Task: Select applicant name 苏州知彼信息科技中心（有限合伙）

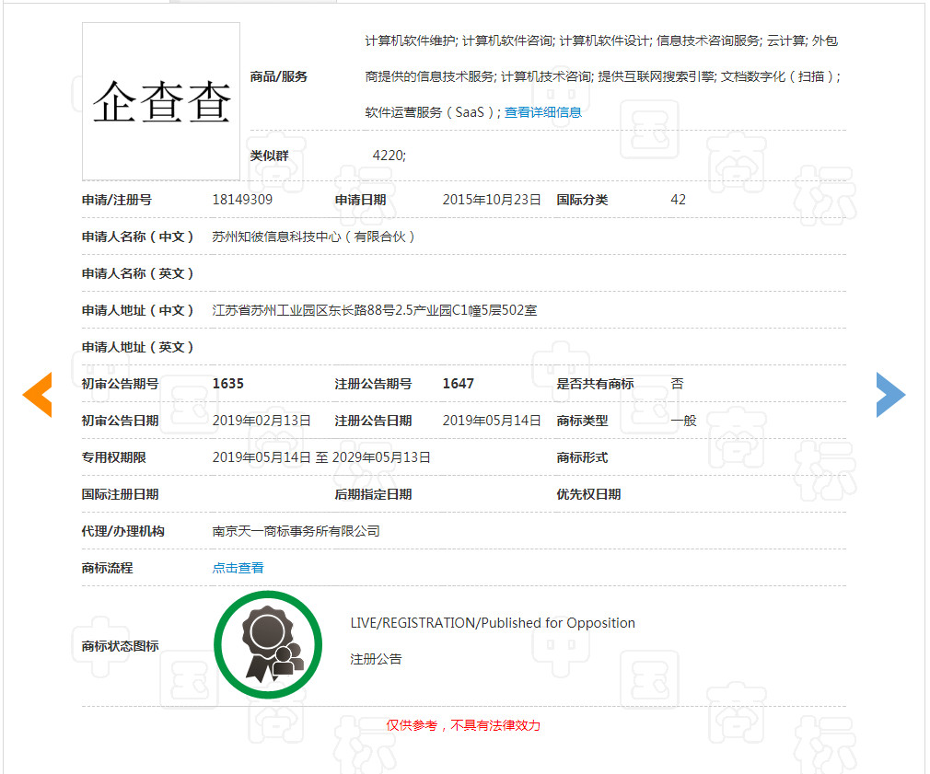Action: (x=313, y=236)
